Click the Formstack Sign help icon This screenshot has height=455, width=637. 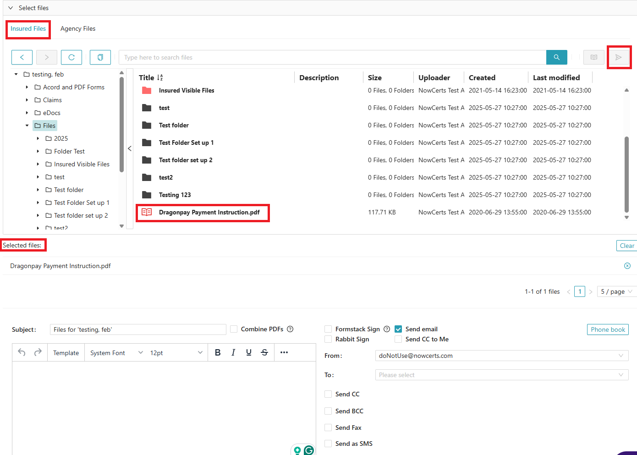pyautogui.click(x=387, y=329)
